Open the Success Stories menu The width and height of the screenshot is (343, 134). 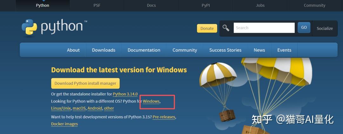click(x=225, y=50)
